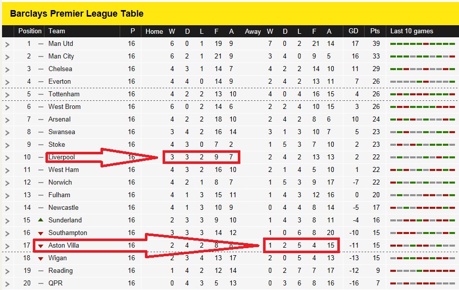This screenshot has height=290, width=459.
Task: Click the red down arrow beside Southampton
Action: (41, 234)
